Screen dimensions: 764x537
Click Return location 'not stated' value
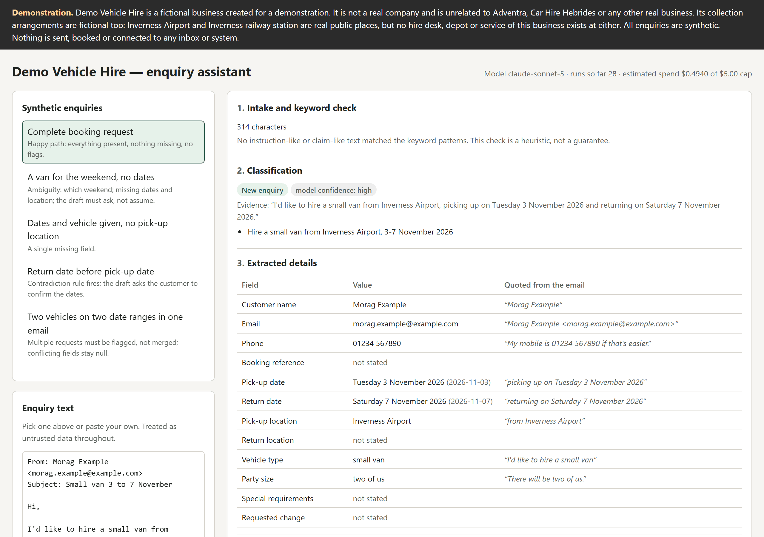(370, 440)
